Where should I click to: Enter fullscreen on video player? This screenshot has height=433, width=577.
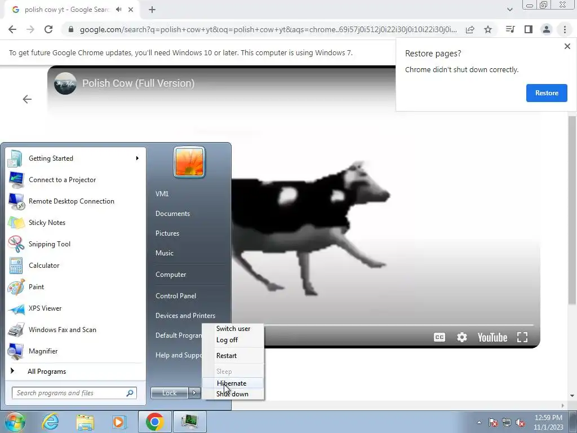click(x=522, y=337)
